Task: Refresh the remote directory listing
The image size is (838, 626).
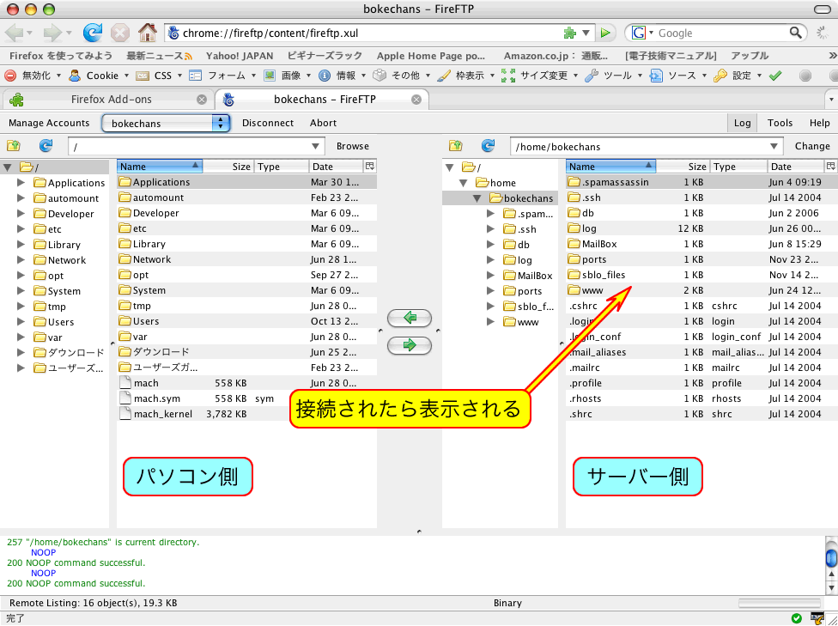Action: [x=488, y=146]
